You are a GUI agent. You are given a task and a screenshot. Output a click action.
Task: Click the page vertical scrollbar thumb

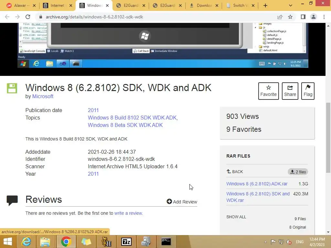(x=328, y=138)
